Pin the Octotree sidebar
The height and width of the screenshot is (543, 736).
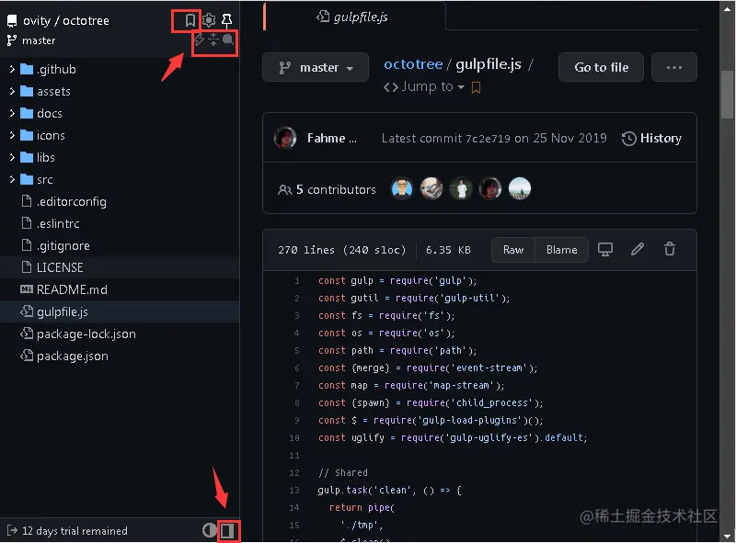point(226,20)
